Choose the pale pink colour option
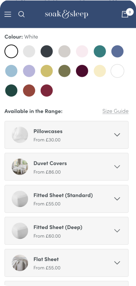The image size is (136, 286). click(82, 51)
